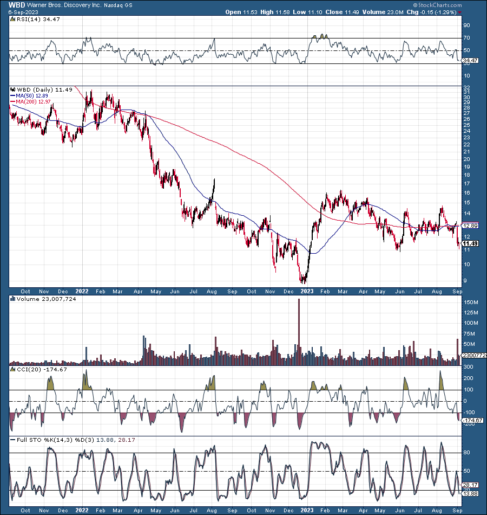
Task: Toggle the RSI 34.47 value readout
Action: coord(470,61)
